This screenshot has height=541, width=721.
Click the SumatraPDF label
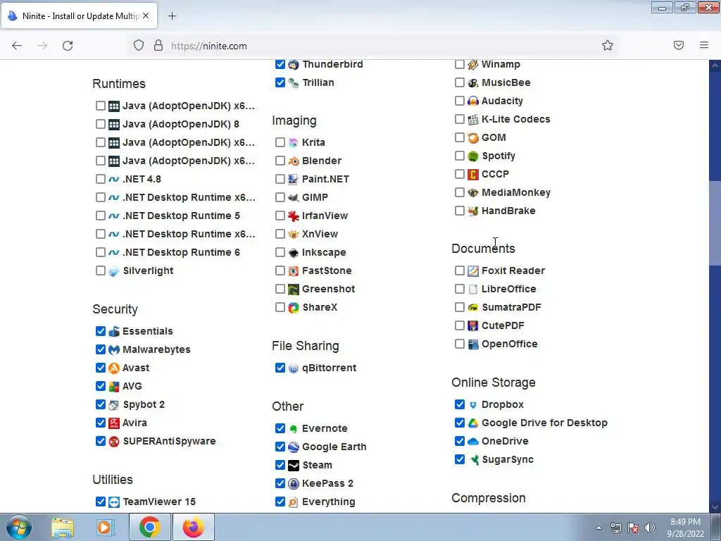(x=511, y=307)
